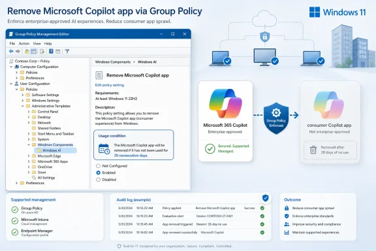Click the Forward arrow in the editor toolbar

pyautogui.click(x=18, y=51)
